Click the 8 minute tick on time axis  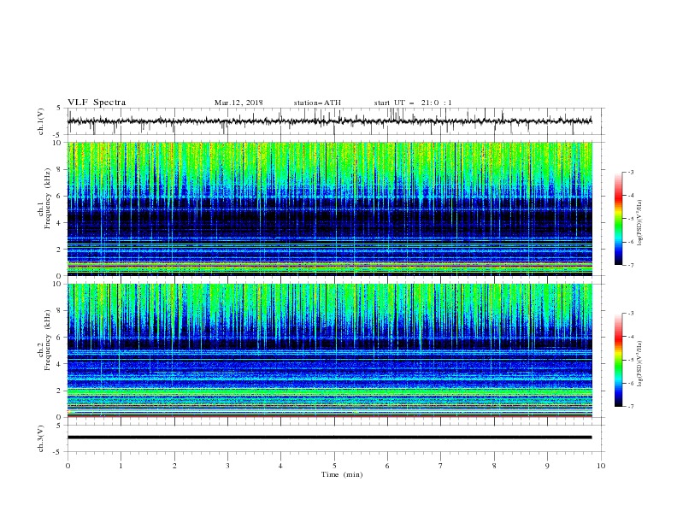[x=494, y=466]
